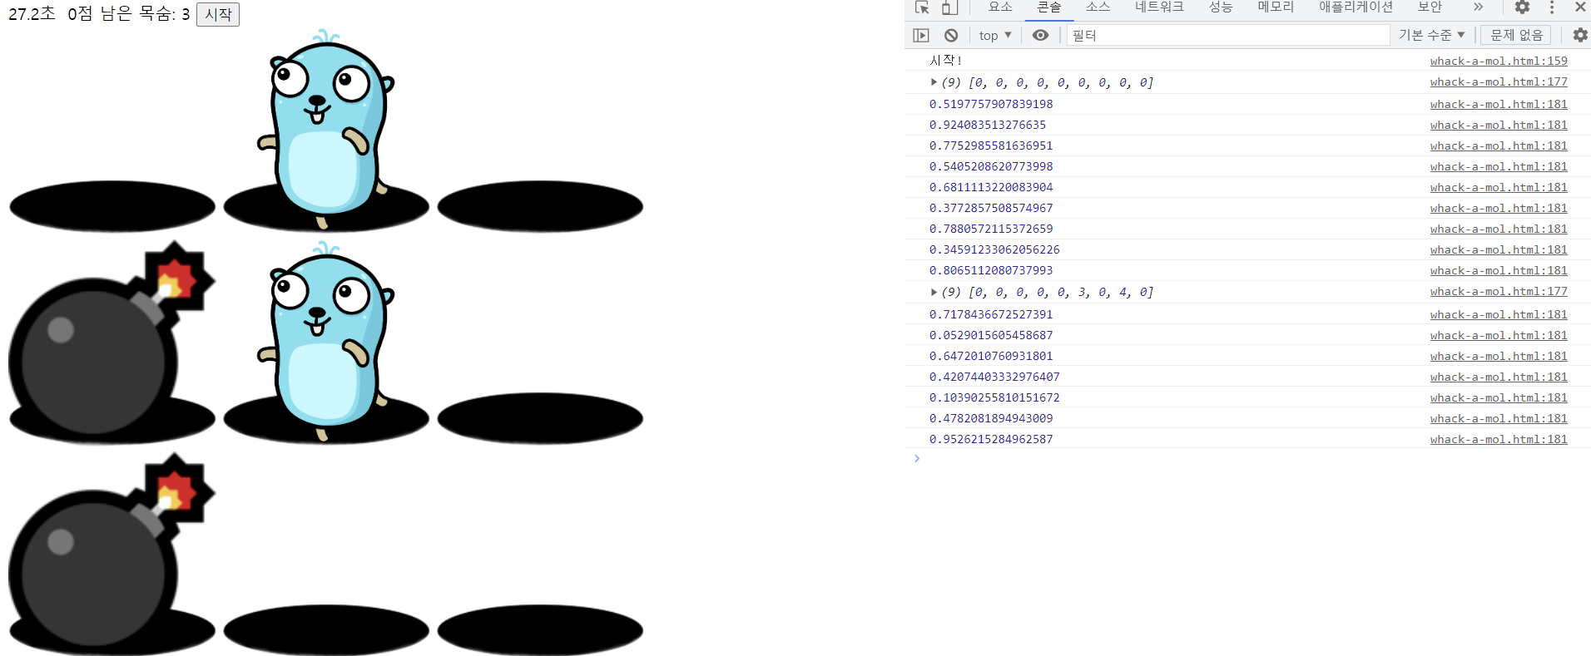Open console settings gear icon

tap(1579, 35)
